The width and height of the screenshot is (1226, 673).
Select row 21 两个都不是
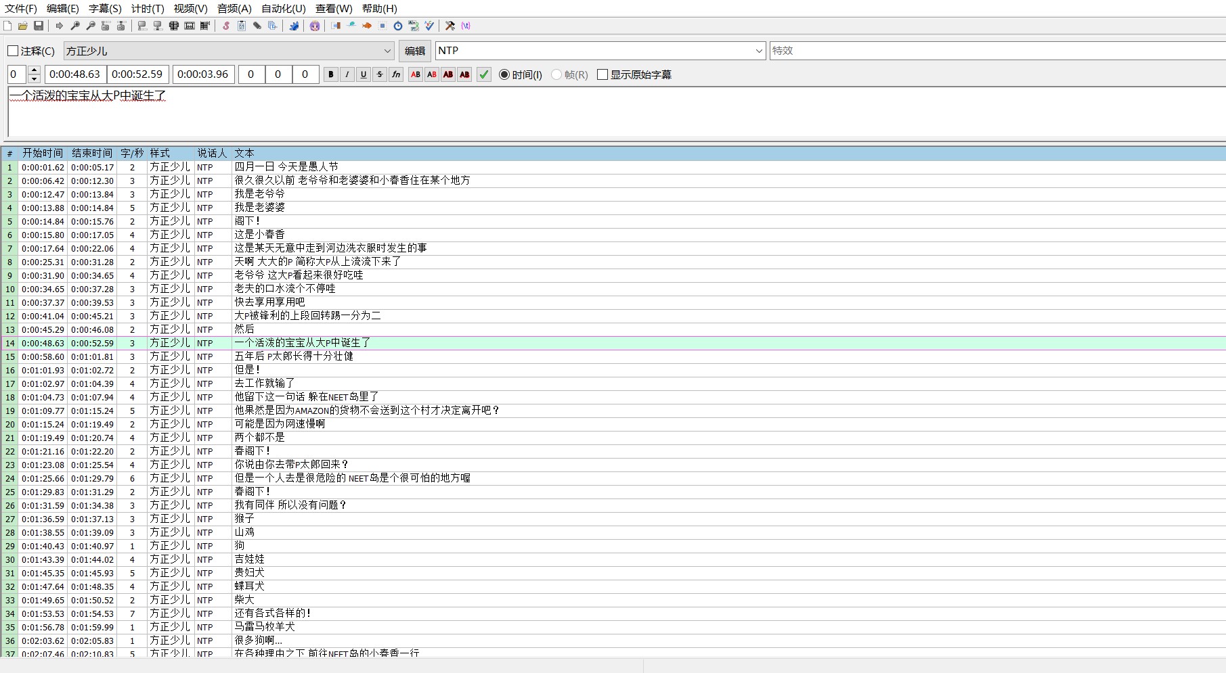(613, 438)
